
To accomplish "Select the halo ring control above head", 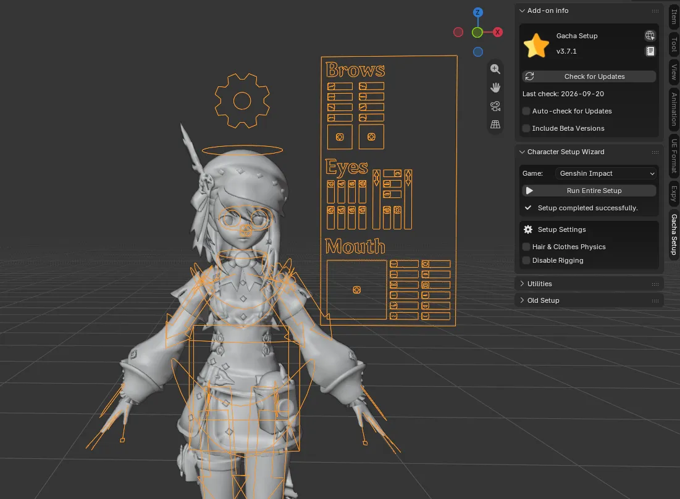I will 243,151.
